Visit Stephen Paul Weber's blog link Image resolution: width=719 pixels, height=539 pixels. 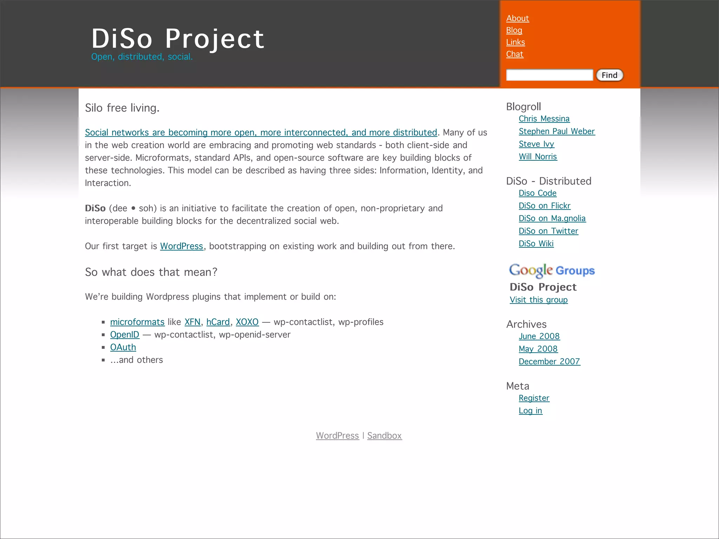tap(556, 131)
